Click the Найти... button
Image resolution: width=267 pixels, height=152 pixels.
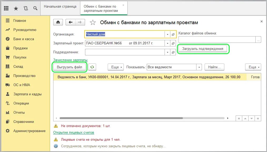point(214,67)
